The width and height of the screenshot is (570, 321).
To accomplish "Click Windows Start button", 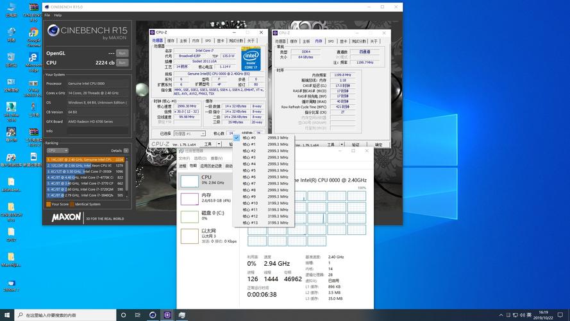I will point(7,315).
